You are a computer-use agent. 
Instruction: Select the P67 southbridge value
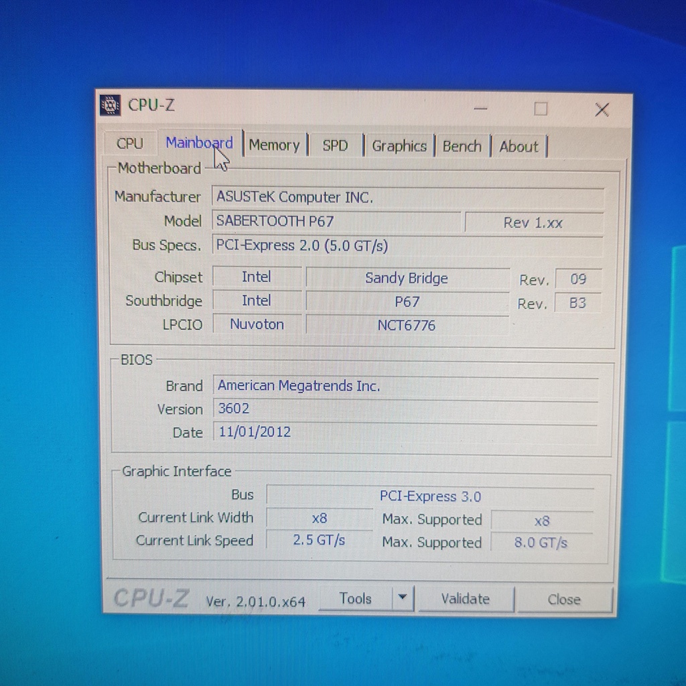(407, 302)
